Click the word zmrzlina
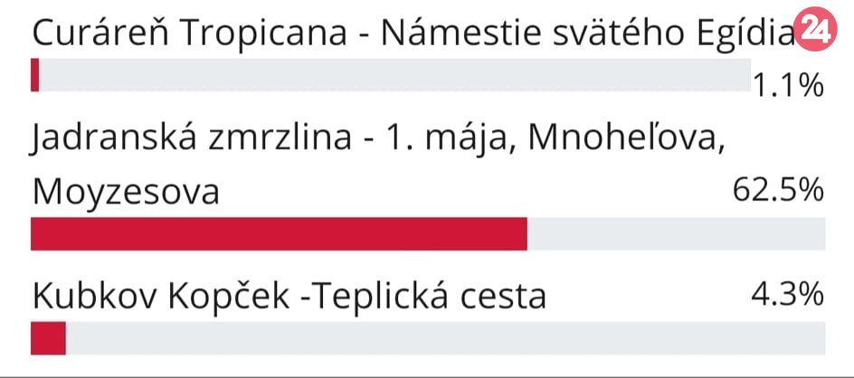The height and width of the screenshot is (378, 854). (x=277, y=138)
